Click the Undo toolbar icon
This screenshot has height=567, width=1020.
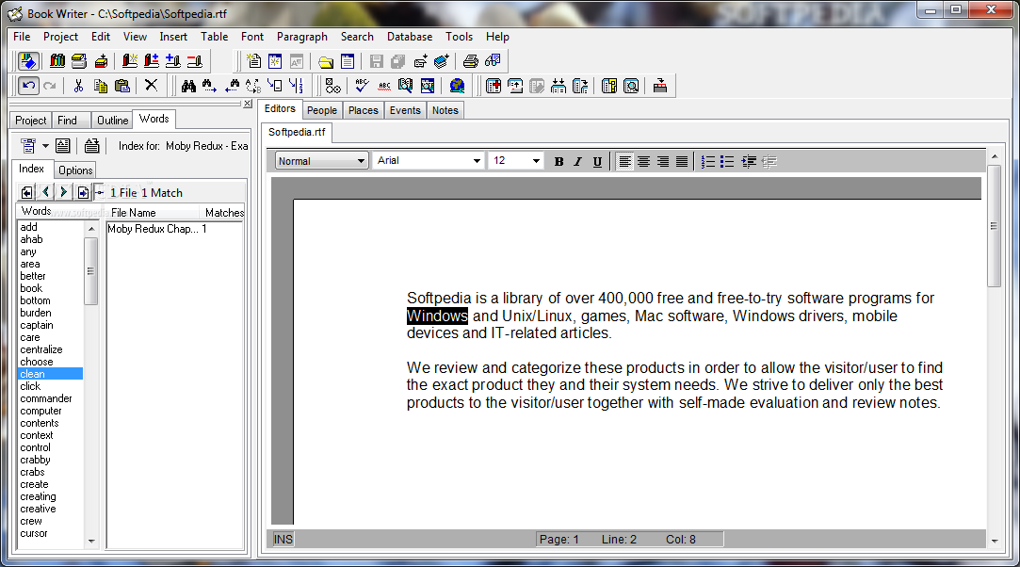pos(28,86)
